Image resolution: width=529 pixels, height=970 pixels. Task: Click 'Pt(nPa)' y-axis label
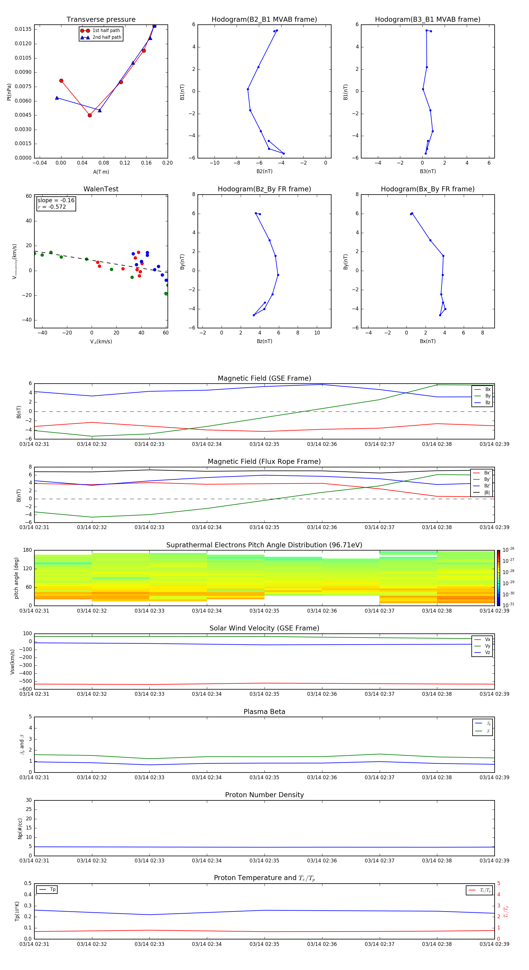pos(9,92)
